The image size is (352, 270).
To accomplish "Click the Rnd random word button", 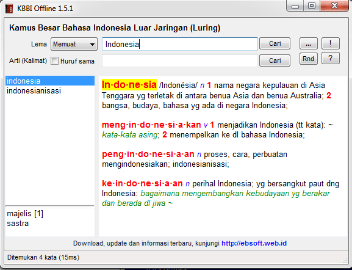I will click(309, 59).
